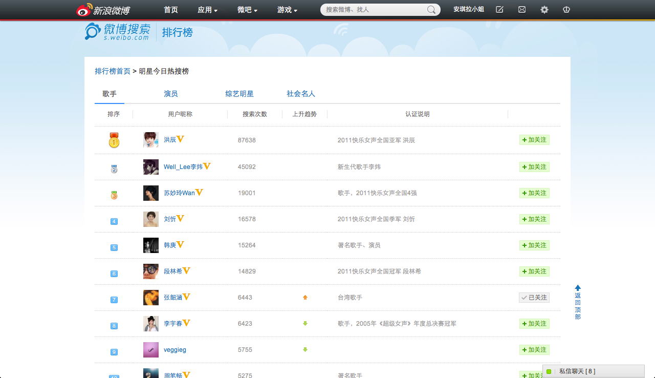Viewport: 655px width, 378px height.
Task: Click 洪辰's avatar thumbnail
Action: click(151, 140)
